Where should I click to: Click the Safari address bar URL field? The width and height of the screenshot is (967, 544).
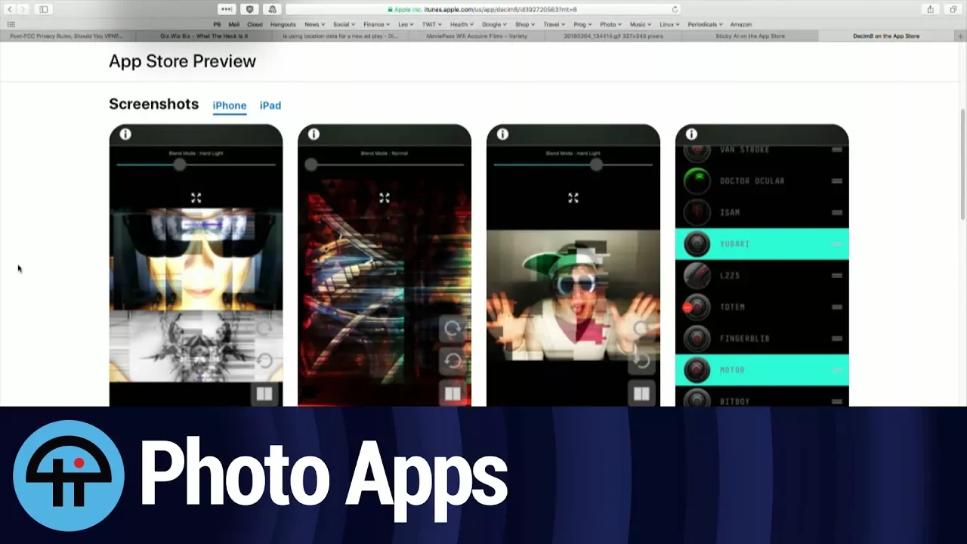(483, 9)
